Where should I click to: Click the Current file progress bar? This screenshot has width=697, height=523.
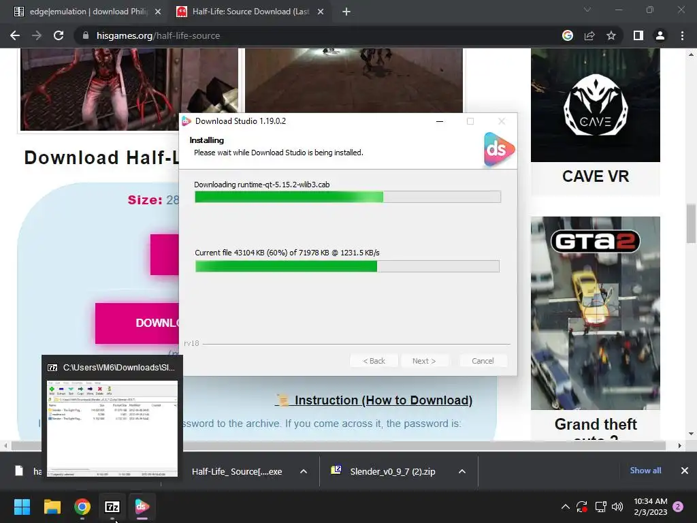click(347, 266)
